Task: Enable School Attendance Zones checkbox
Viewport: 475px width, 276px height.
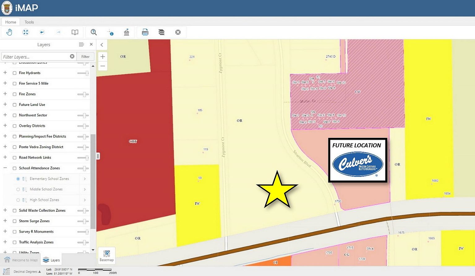Action: coord(15,168)
